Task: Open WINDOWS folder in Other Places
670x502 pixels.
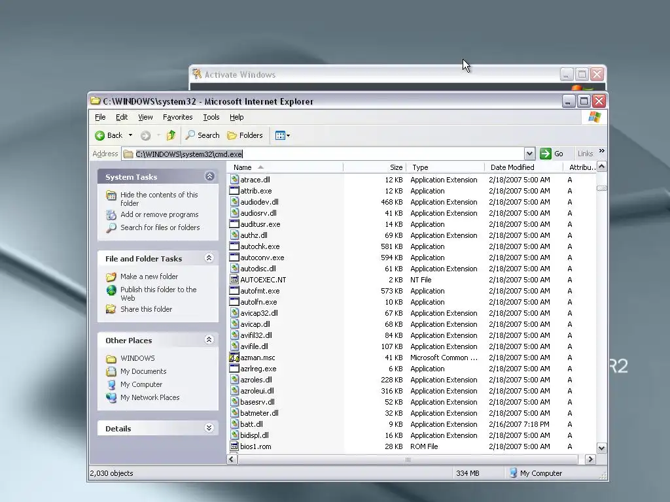Action: coord(137,358)
